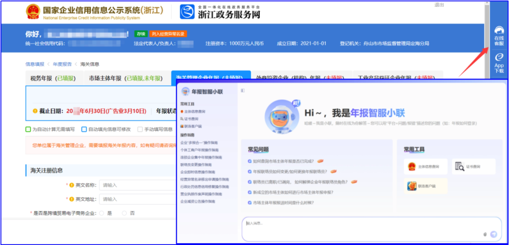Click 退出 logout link at top

tap(439, 5)
